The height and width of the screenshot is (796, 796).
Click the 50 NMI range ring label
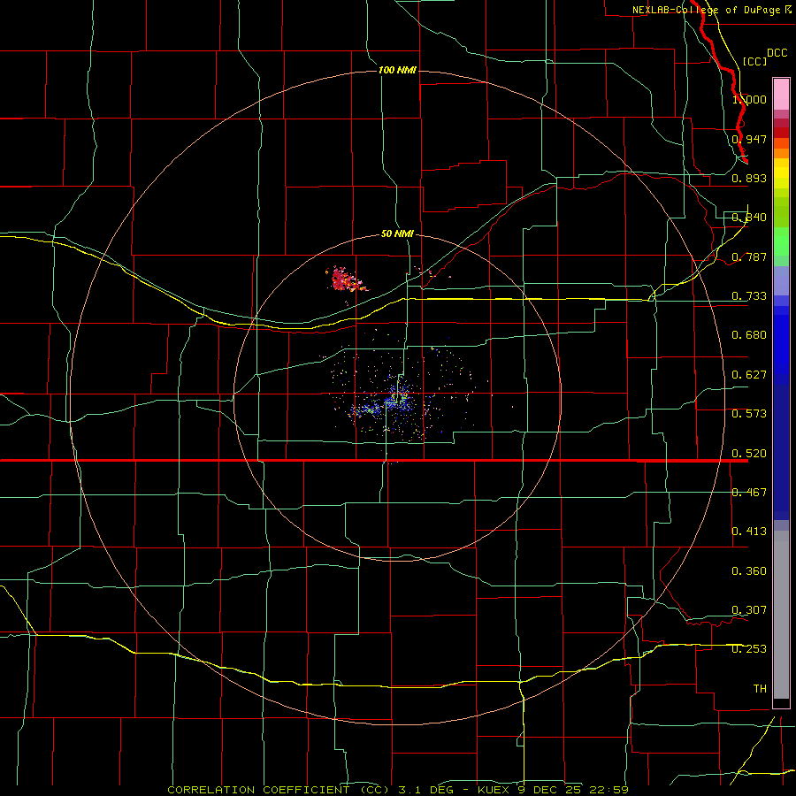coord(397,233)
